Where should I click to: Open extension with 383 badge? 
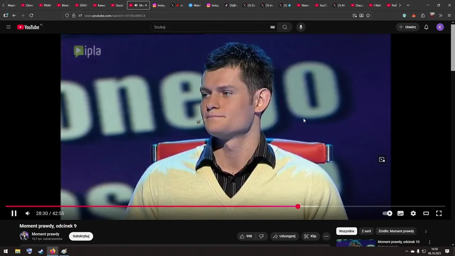[432, 15]
